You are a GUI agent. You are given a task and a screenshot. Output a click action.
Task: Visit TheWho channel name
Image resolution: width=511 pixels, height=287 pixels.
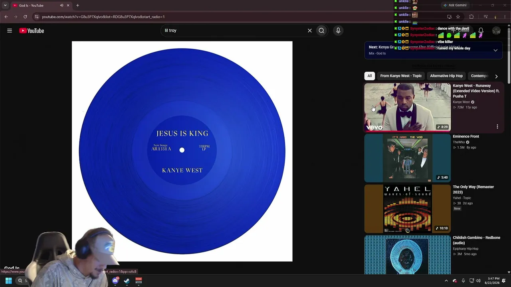point(458,142)
